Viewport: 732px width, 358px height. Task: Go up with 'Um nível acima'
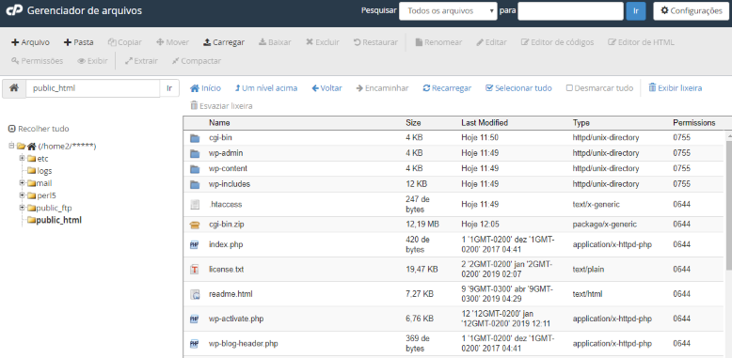pyautogui.click(x=265, y=88)
